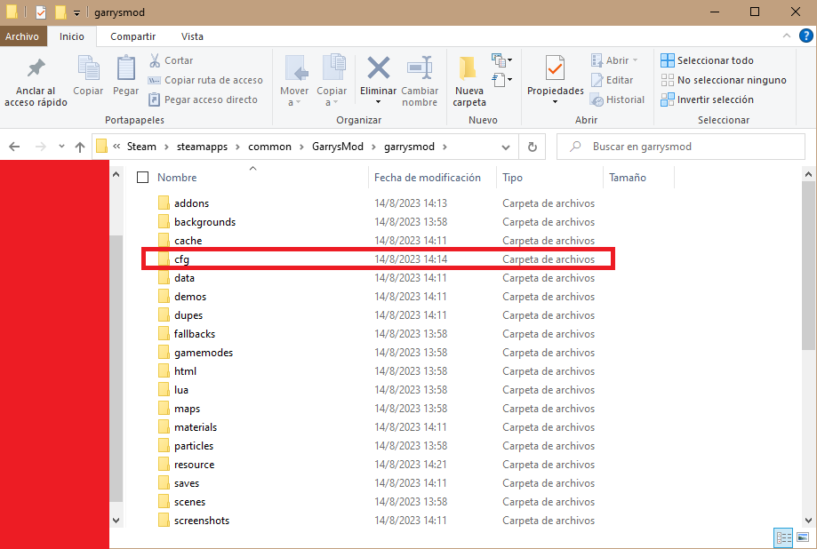Click the file list scrollbar down arrow
The image size is (817, 549).
[x=808, y=520]
